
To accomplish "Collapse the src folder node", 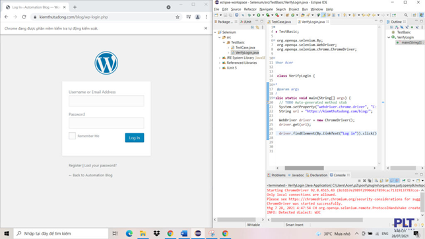I will click(220, 38).
